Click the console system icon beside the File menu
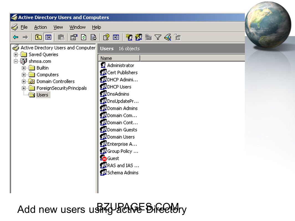Screen dimensions: 295x221 [x=14, y=27]
